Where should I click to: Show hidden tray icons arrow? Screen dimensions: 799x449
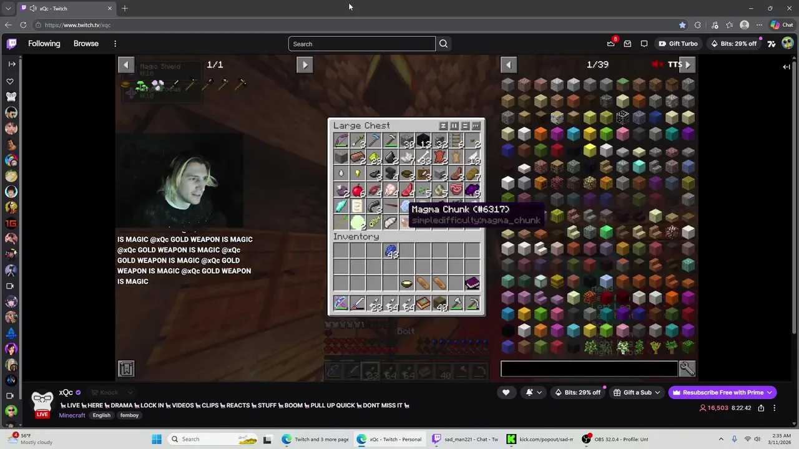721,439
